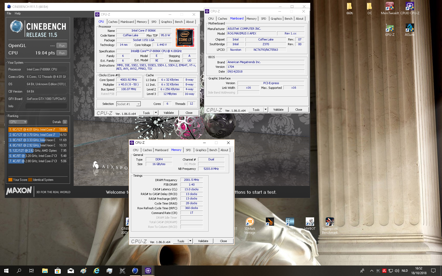Switch to Cinebench taskbar icon
The width and height of the screenshot is (442, 276).
pyautogui.click(x=135, y=271)
